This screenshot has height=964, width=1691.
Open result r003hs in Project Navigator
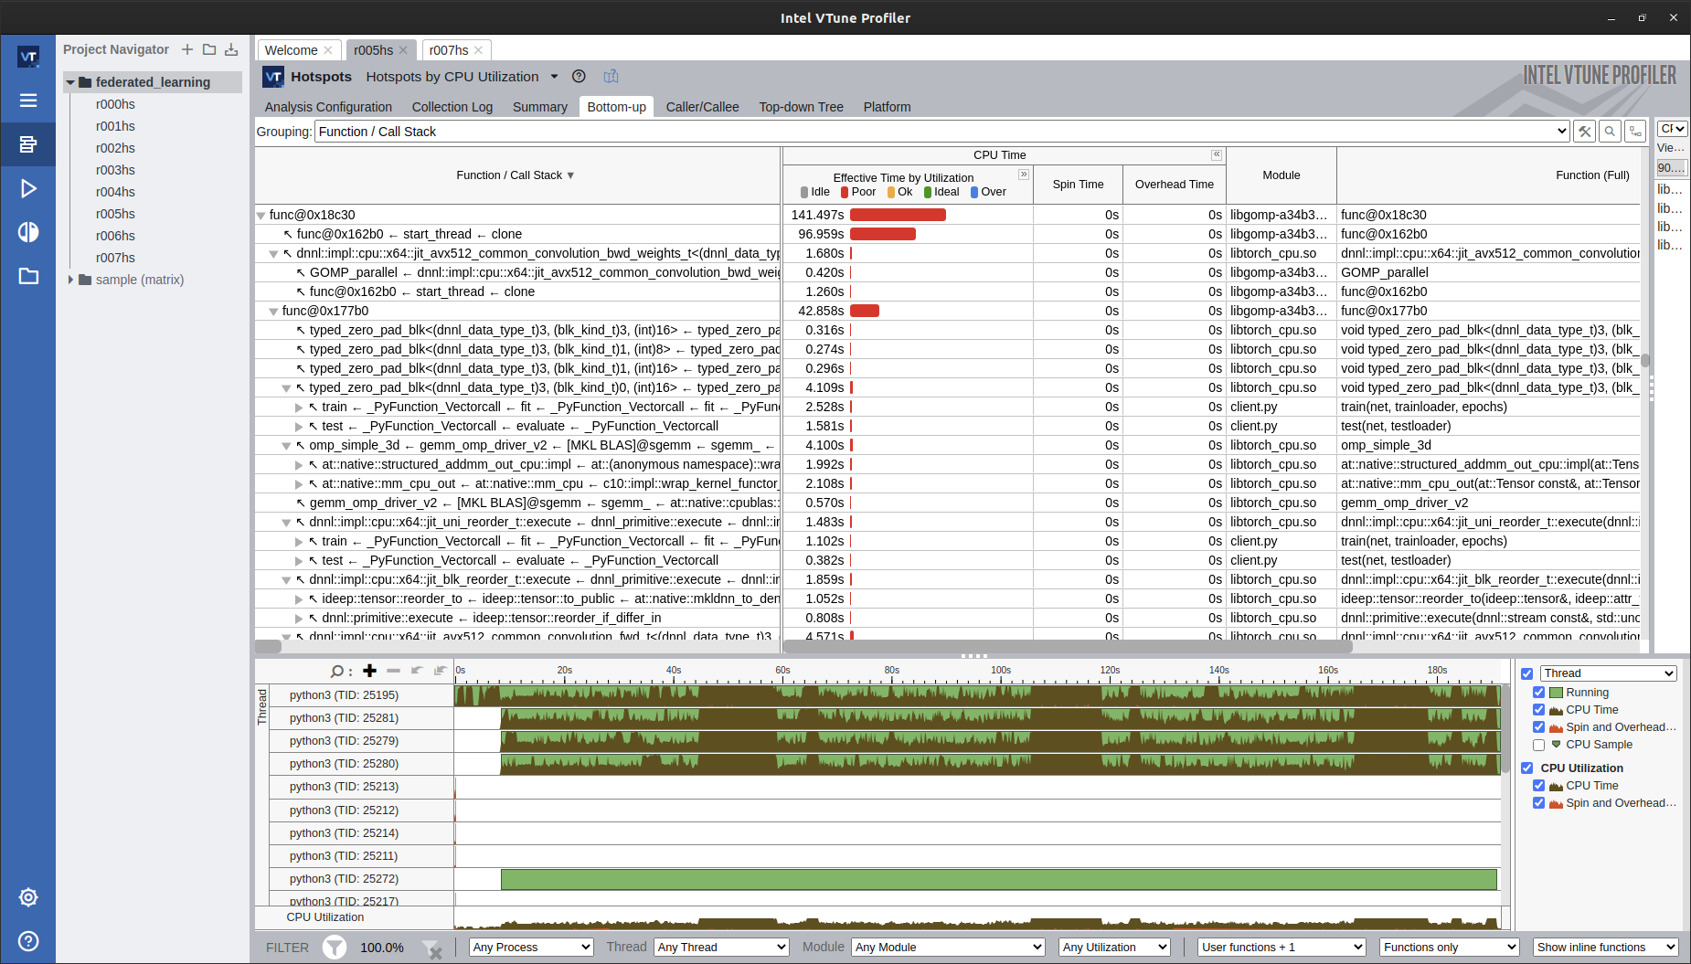click(x=115, y=170)
